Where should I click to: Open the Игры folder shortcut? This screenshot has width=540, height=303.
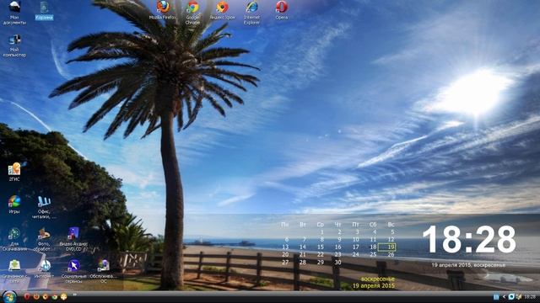(x=14, y=205)
